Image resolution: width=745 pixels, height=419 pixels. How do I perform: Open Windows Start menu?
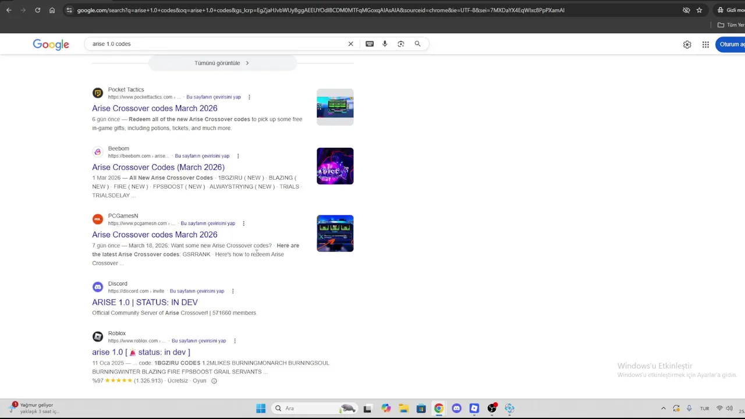click(x=261, y=409)
